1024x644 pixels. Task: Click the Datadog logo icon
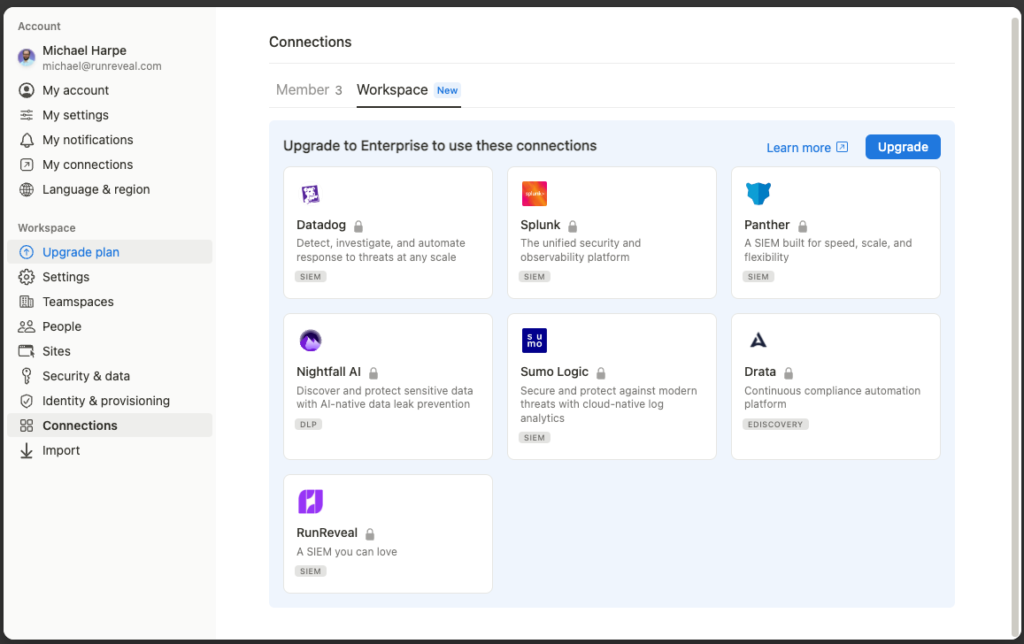(310, 195)
